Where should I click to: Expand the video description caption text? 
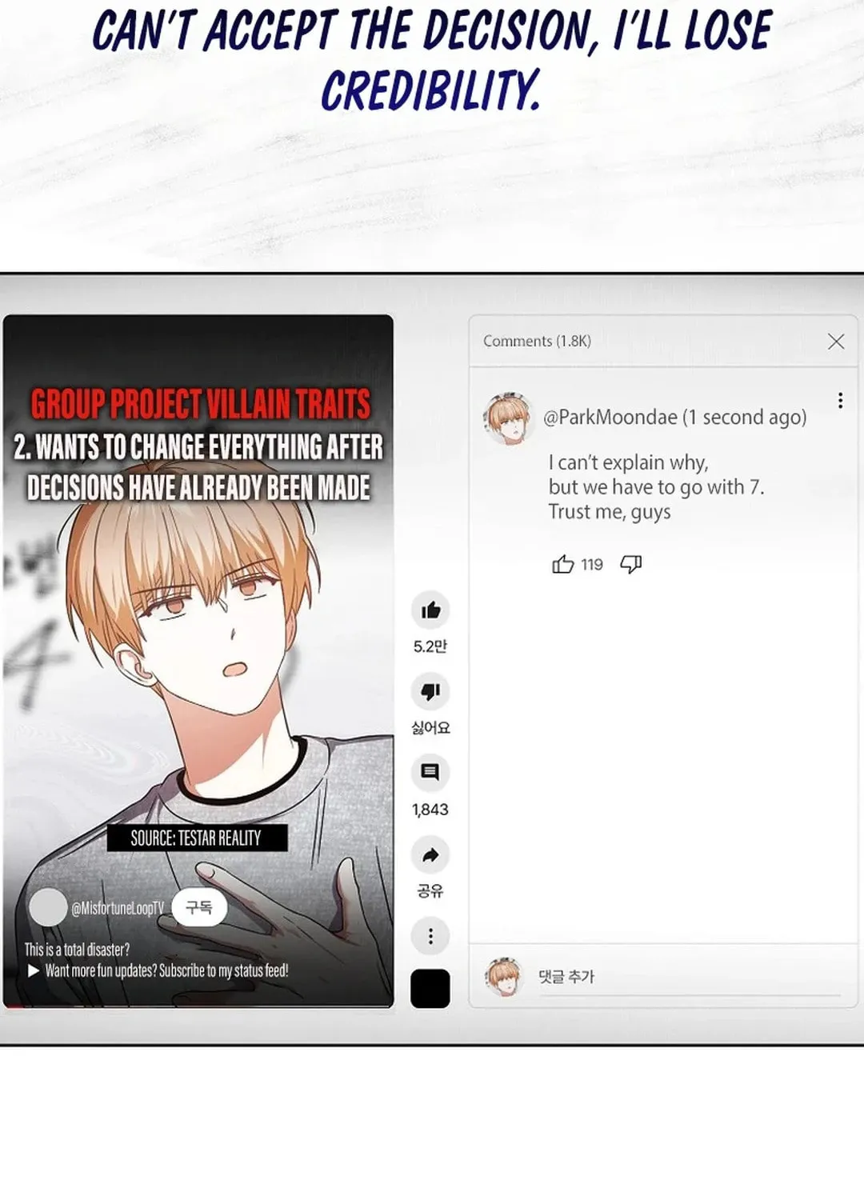tap(77, 950)
